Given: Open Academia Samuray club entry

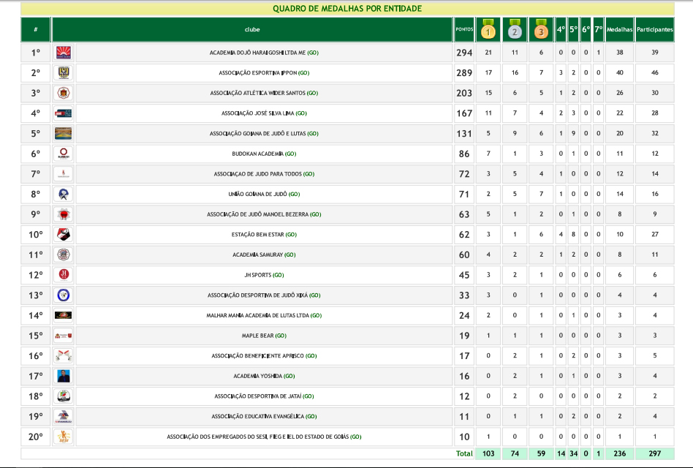Looking at the screenshot, I should point(263,254).
